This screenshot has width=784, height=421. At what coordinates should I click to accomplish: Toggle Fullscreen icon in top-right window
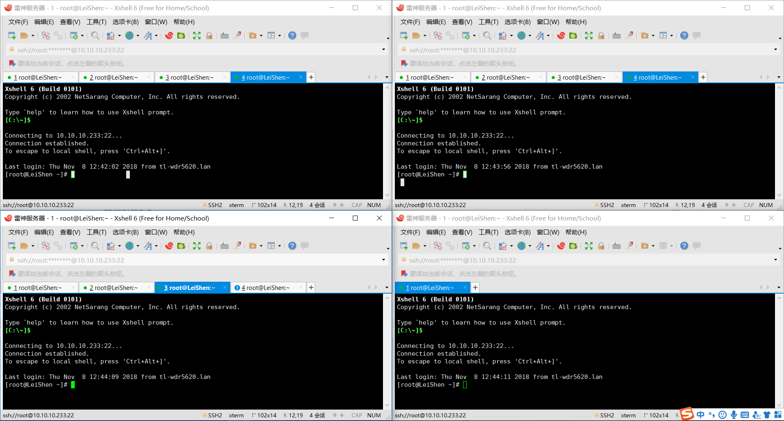(589, 36)
